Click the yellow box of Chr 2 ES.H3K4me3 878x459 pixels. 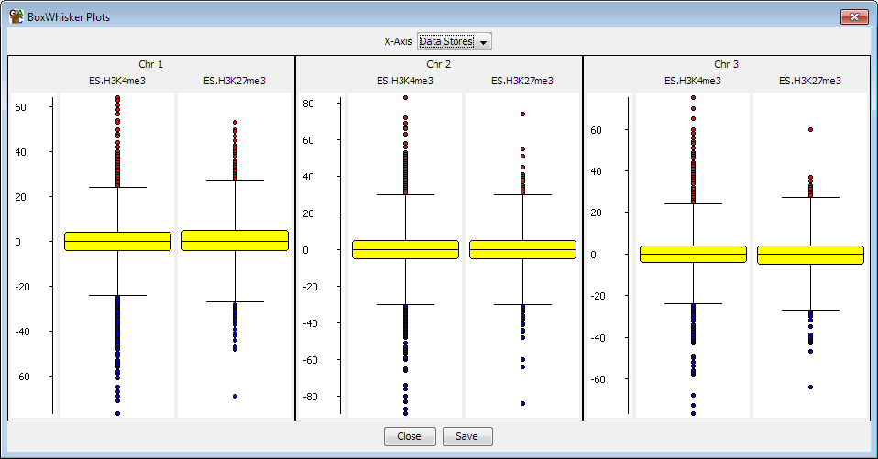[x=405, y=249]
